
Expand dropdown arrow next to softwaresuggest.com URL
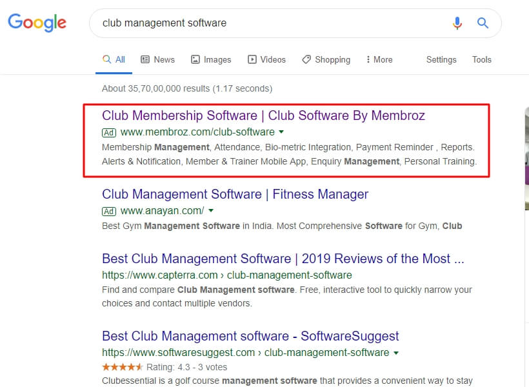pos(396,353)
